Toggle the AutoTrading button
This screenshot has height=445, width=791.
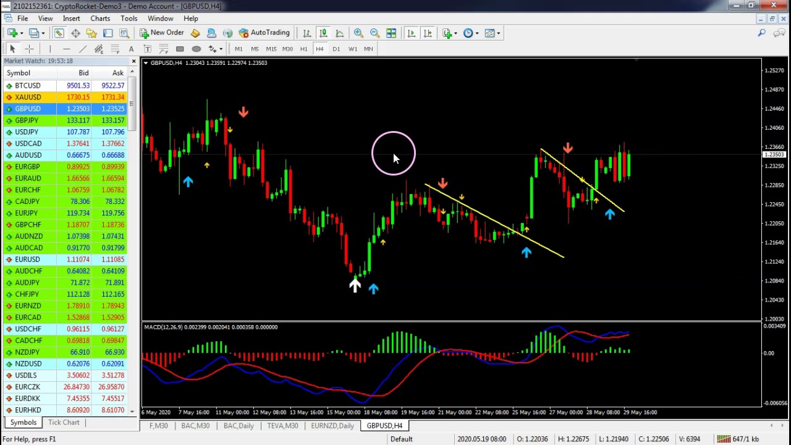[x=264, y=33]
